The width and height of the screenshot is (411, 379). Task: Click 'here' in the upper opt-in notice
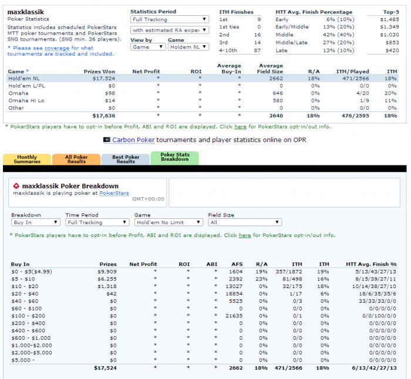tap(240, 126)
